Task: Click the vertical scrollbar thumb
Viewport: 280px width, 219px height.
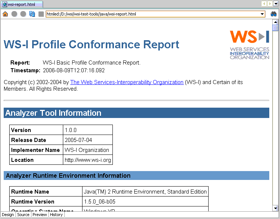Action: [275, 28]
